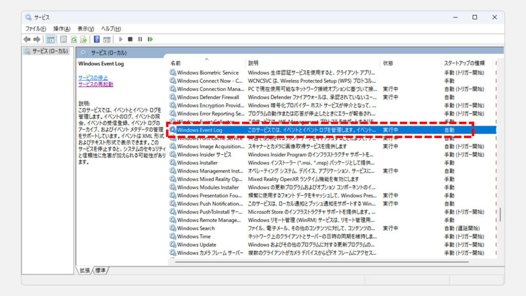Sort by the 説明 column header
Screen dimensions: 526x296
pos(313,63)
